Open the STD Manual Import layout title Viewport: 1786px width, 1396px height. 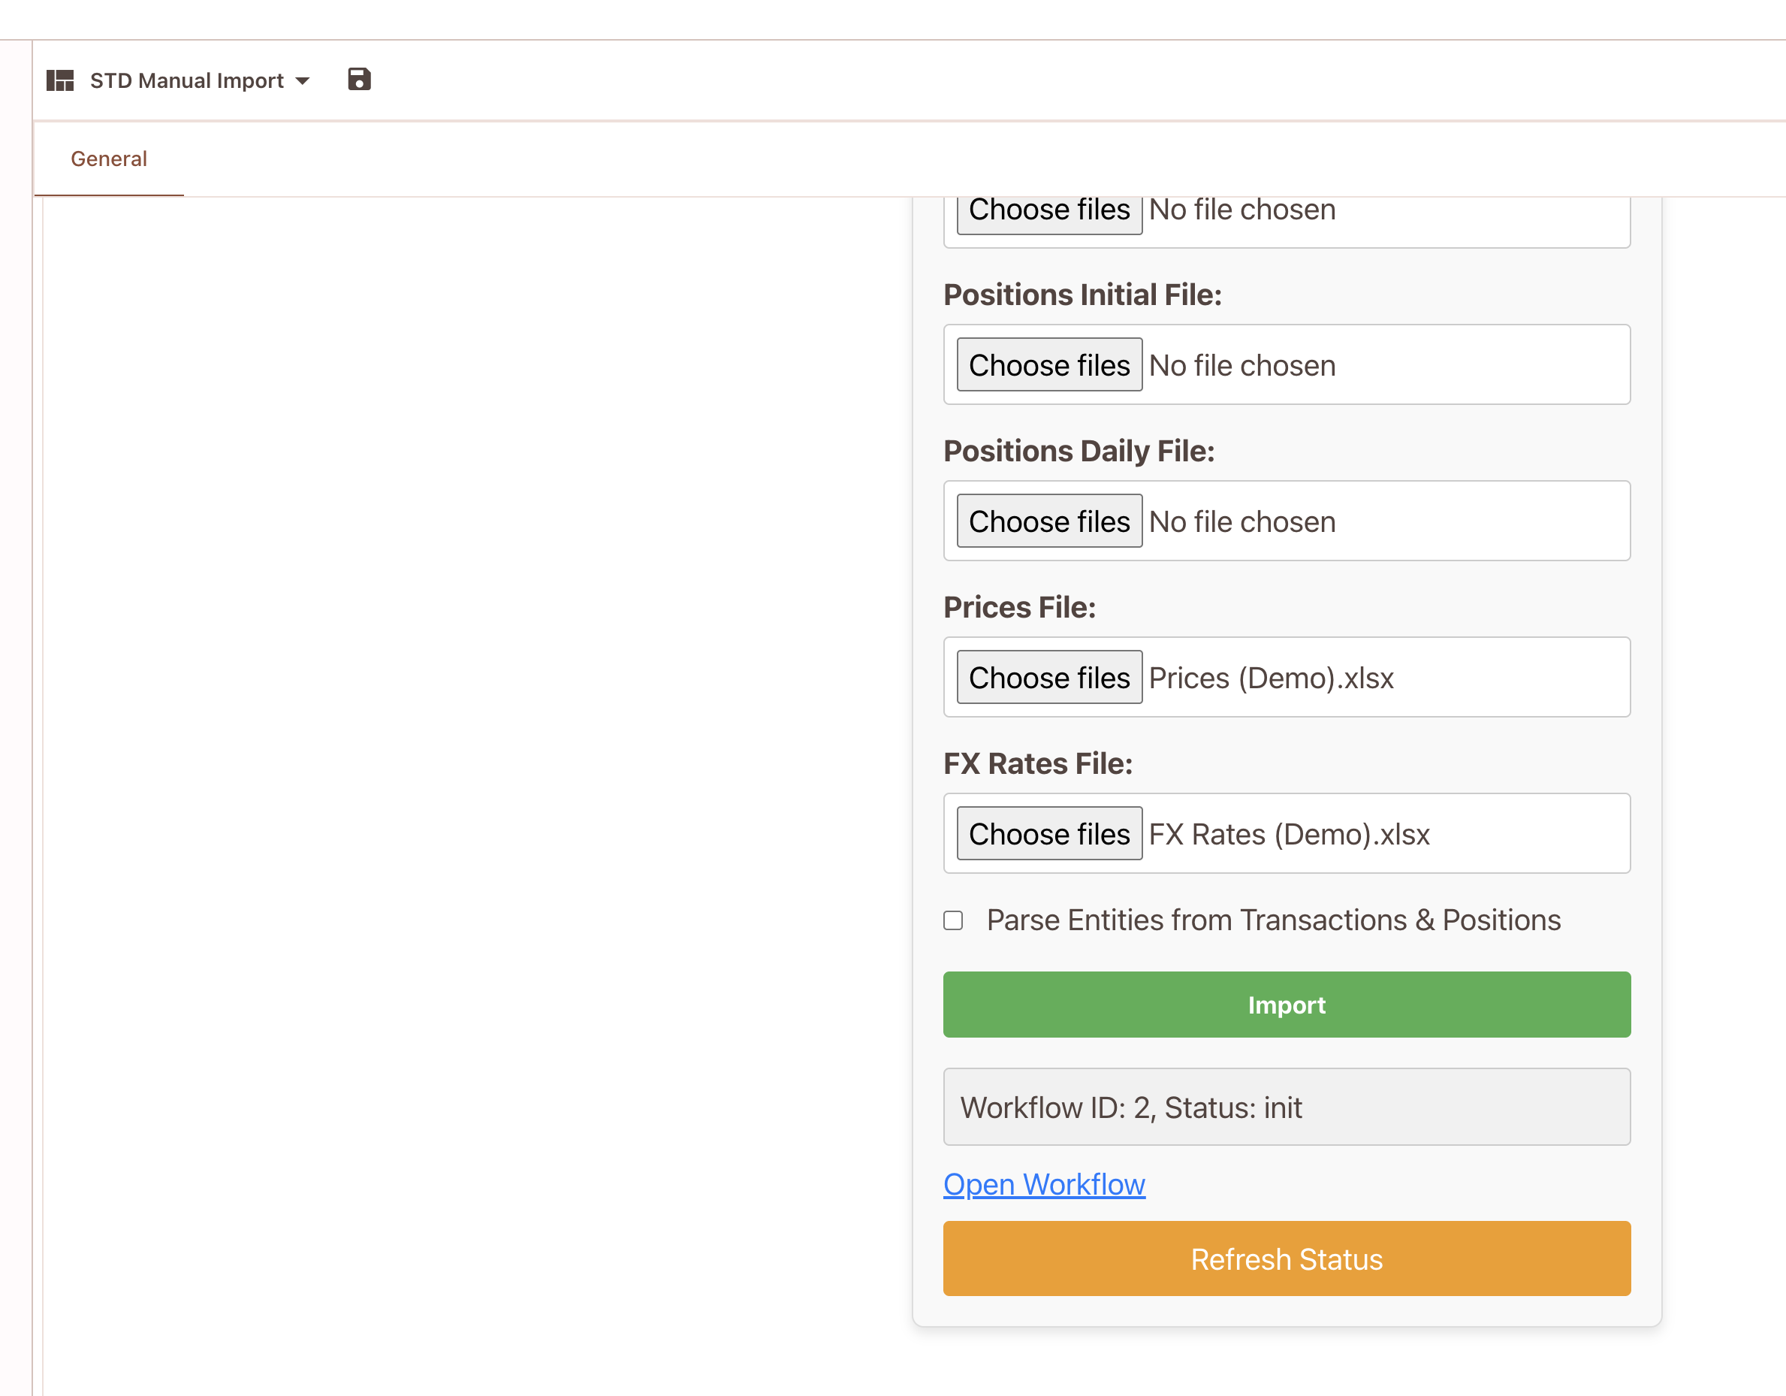pyautogui.click(x=186, y=81)
